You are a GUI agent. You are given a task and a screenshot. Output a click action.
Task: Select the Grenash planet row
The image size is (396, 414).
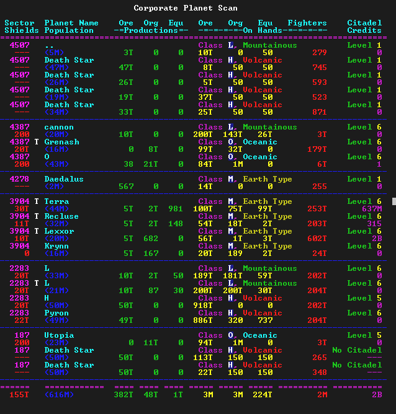(61, 142)
